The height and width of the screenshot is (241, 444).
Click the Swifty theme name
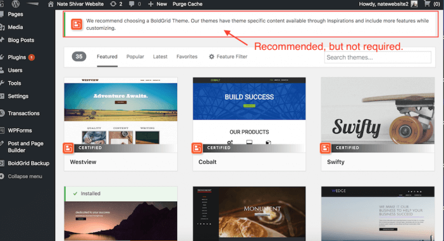pyautogui.click(x=336, y=162)
